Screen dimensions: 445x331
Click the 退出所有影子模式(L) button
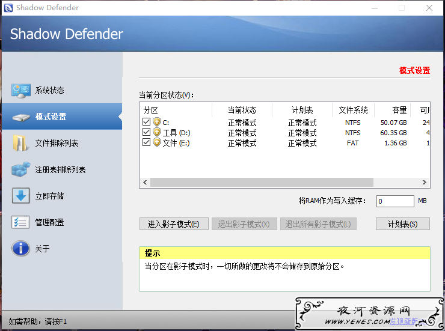tap(318, 224)
